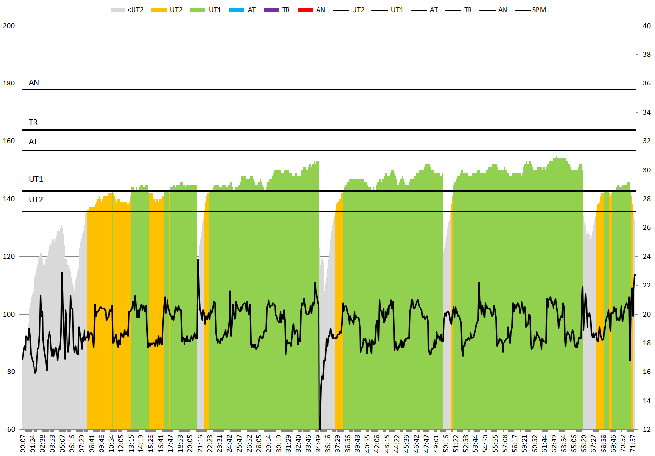Viewport: 655px width, 456px height.
Task: Click the 00:07 time label on the x-axis
Action: pyautogui.click(x=23, y=444)
